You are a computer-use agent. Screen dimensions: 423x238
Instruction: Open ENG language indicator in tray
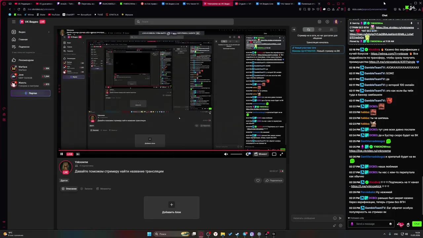pos(396,234)
